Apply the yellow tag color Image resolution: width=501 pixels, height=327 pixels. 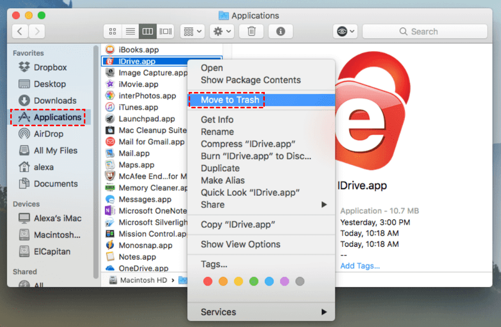click(x=238, y=282)
